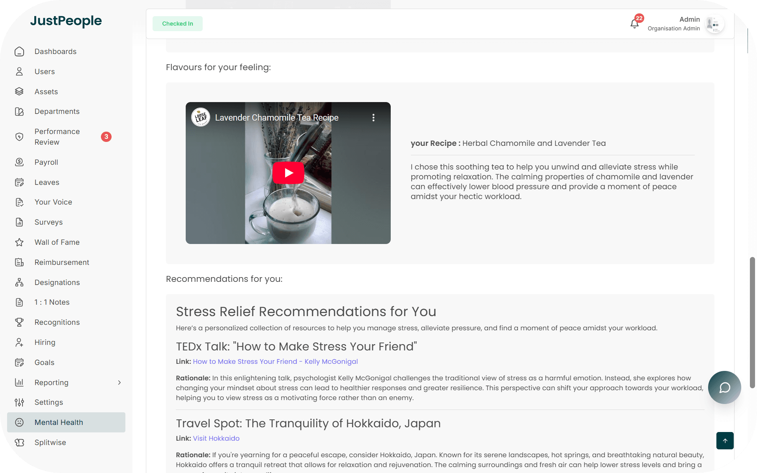757x473 pixels.
Task: Click the Hiring add-person icon
Action: (x=19, y=343)
